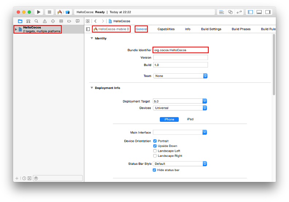Viewport: 289px width, 202px height.
Task: Filter files with source control status
Action: [x=30, y=178]
